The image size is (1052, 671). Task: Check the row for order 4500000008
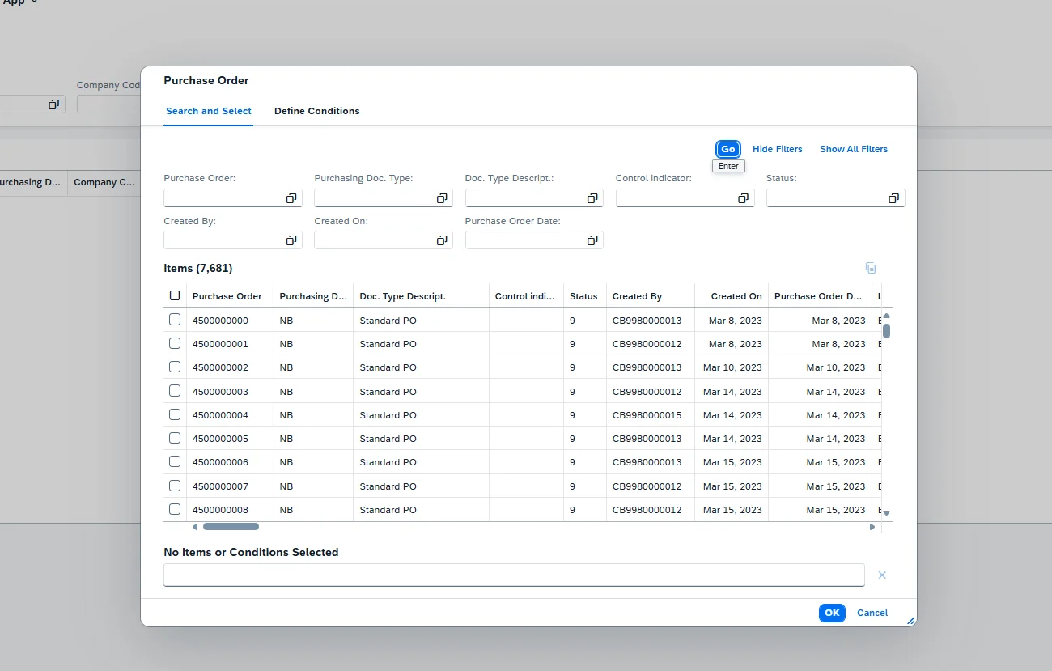(175, 509)
